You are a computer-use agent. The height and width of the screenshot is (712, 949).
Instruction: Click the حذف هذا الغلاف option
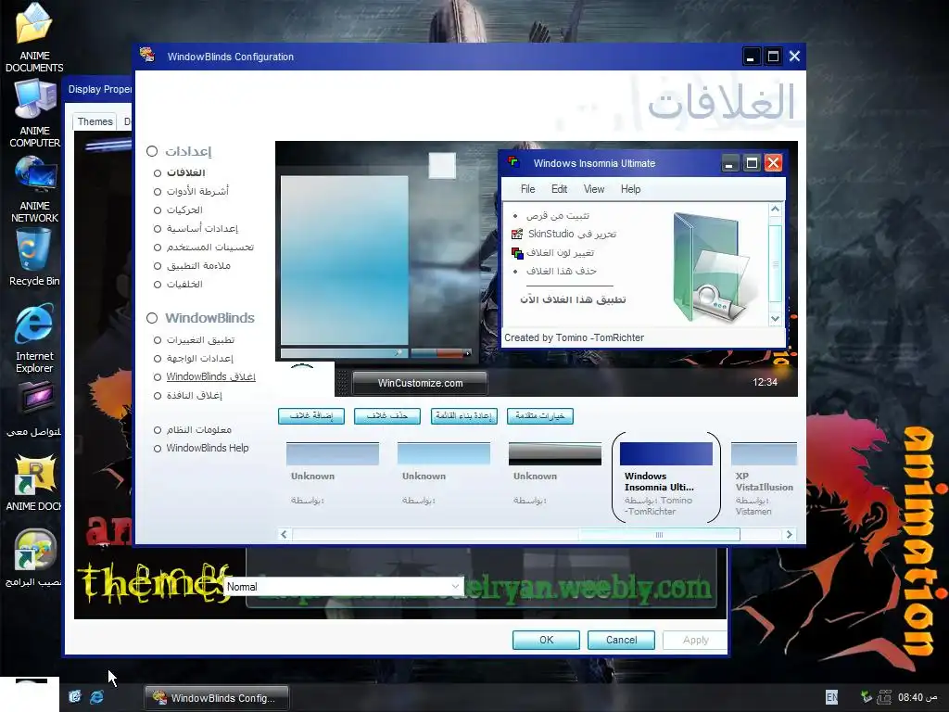tap(561, 272)
